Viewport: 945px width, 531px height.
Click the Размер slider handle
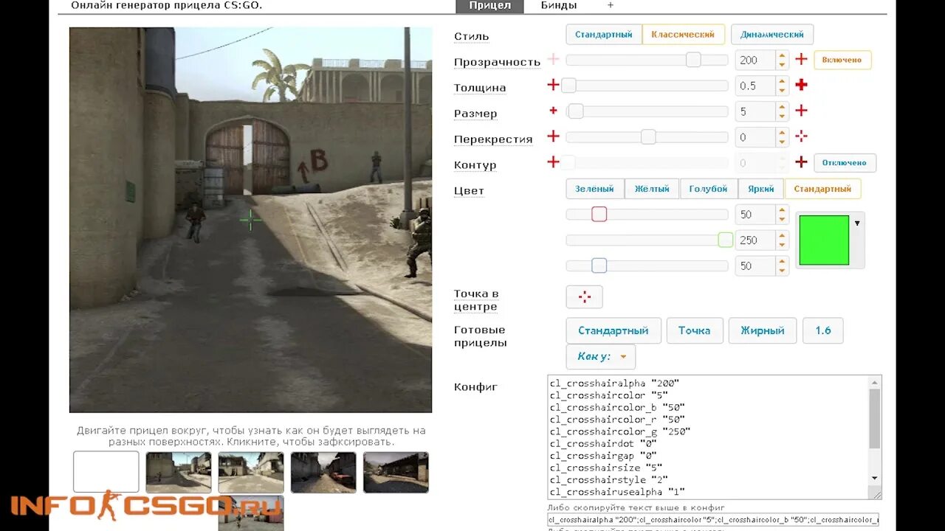click(576, 111)
